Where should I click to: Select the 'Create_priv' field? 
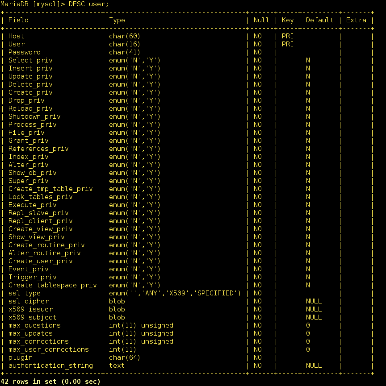pos(30,92)
